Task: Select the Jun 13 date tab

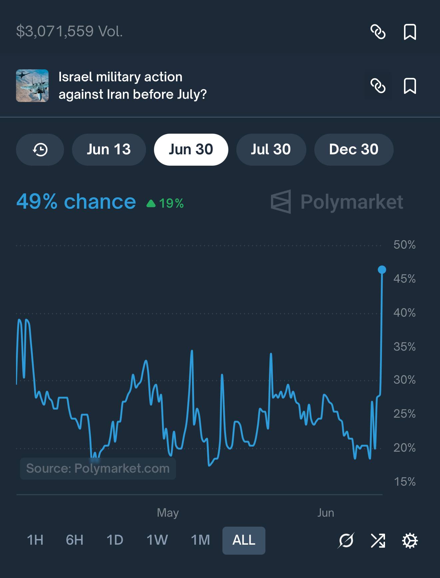Action: 109,150
